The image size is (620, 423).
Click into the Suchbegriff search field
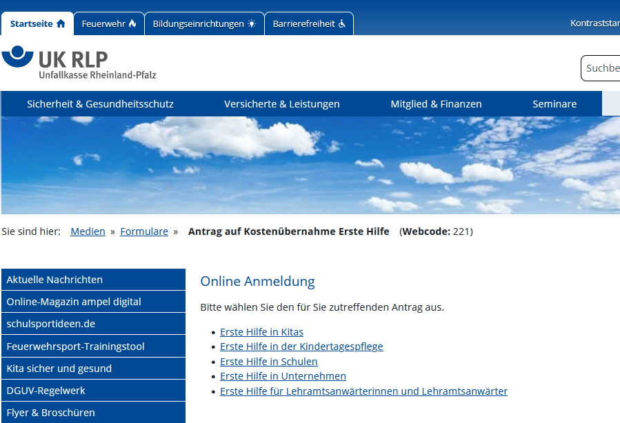(601, 68)
